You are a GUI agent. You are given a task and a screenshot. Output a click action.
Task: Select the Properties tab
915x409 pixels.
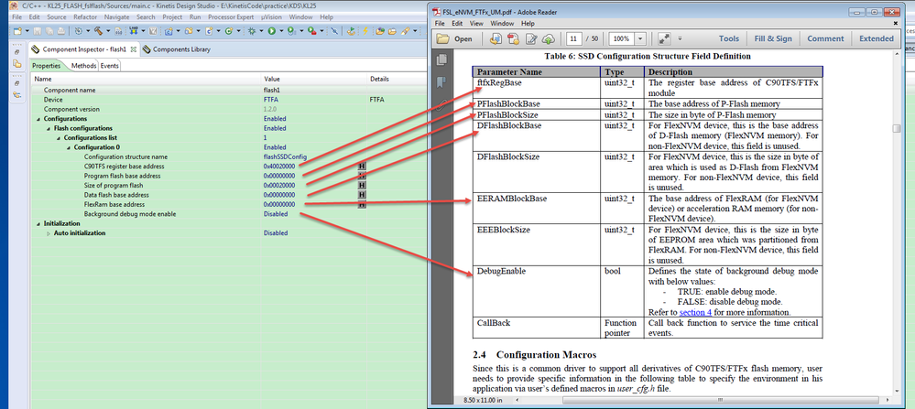click(46, 66)
